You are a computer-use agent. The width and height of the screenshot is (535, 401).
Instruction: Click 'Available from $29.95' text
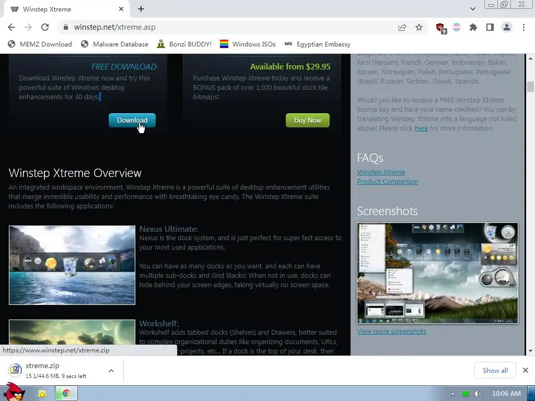tap(290, 67)
